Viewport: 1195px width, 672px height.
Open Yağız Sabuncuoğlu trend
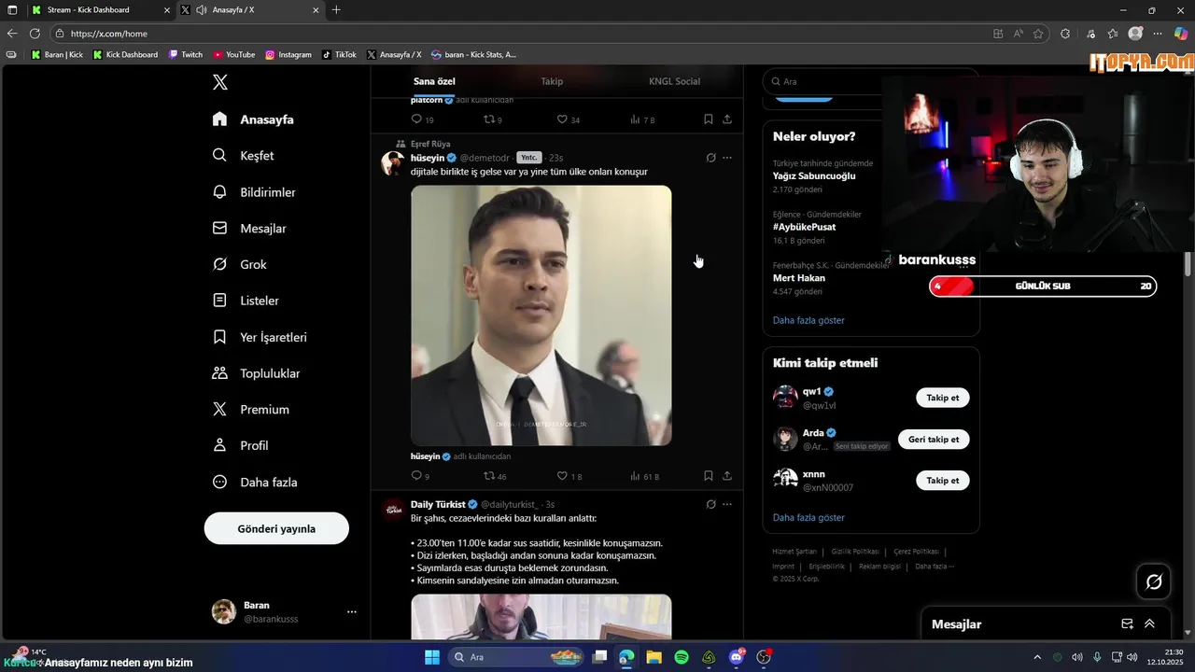click(814, 175)
